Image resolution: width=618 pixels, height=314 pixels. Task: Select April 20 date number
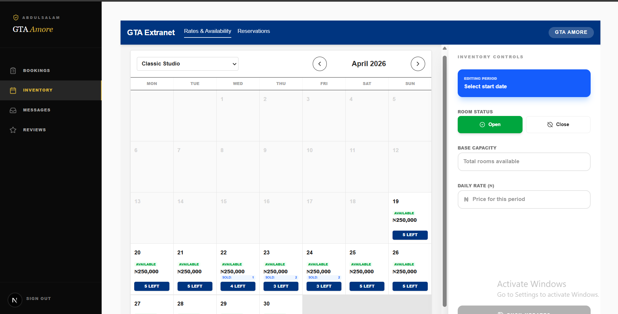pos(137,253)
